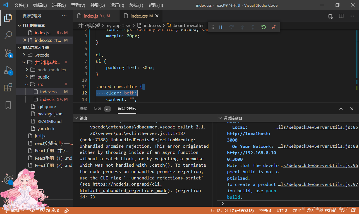Maximize the bottom panel size
The image size is (359, 214).
pos(341,109)
